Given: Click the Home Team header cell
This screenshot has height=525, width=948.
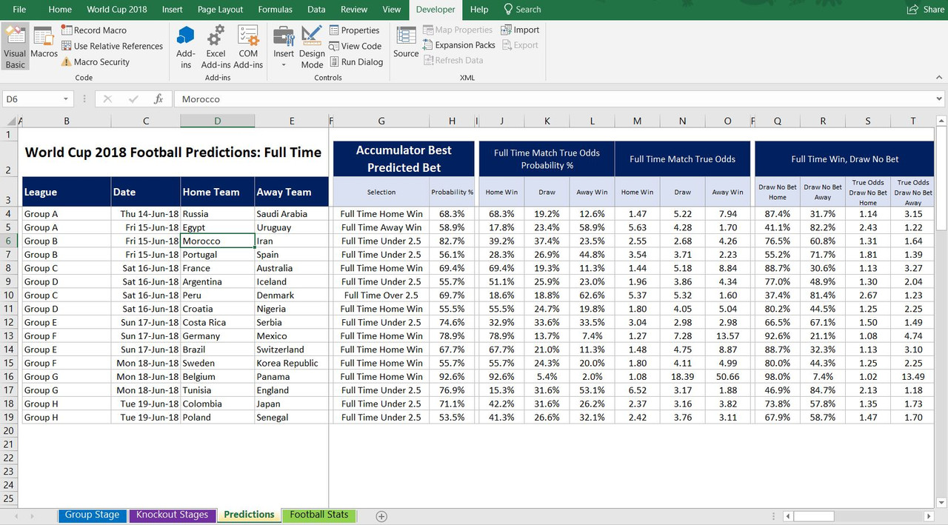Looking at the screenshot, I should (x=217, y=192).
